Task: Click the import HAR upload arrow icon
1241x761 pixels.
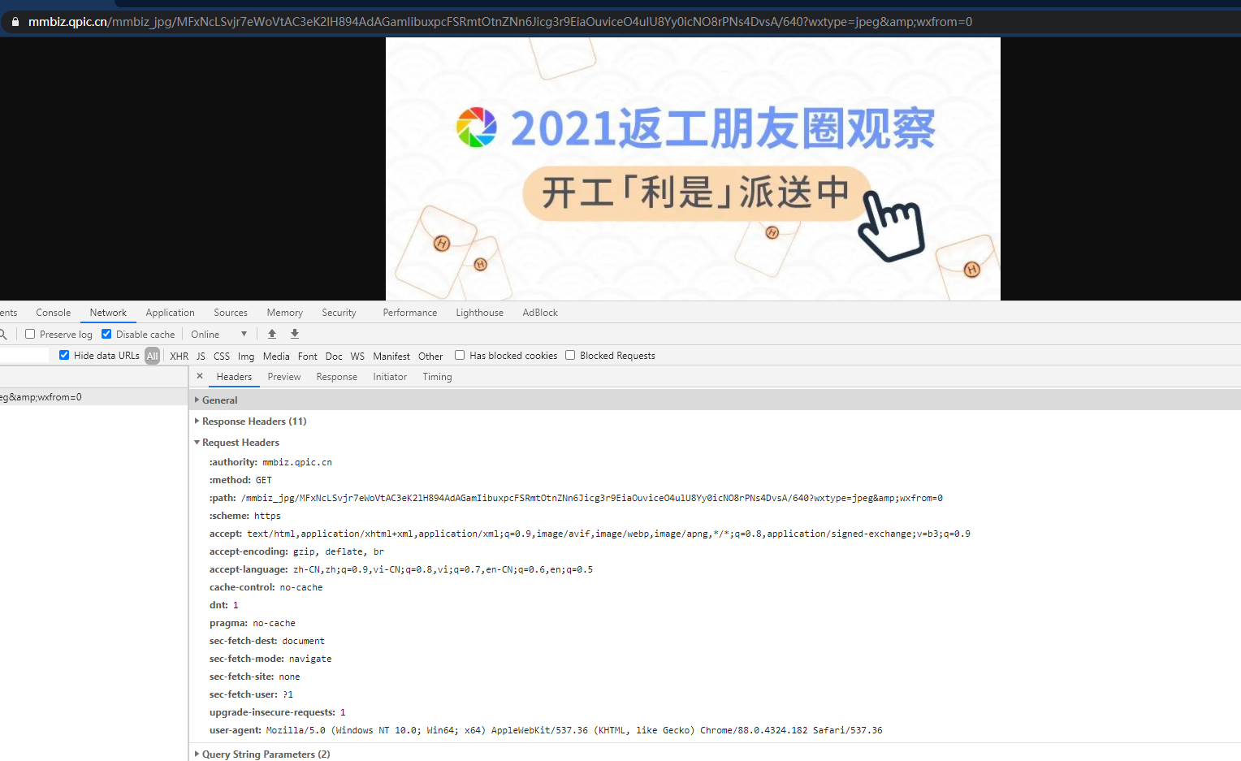Action: pyautogui.click(x=272, y=334)
